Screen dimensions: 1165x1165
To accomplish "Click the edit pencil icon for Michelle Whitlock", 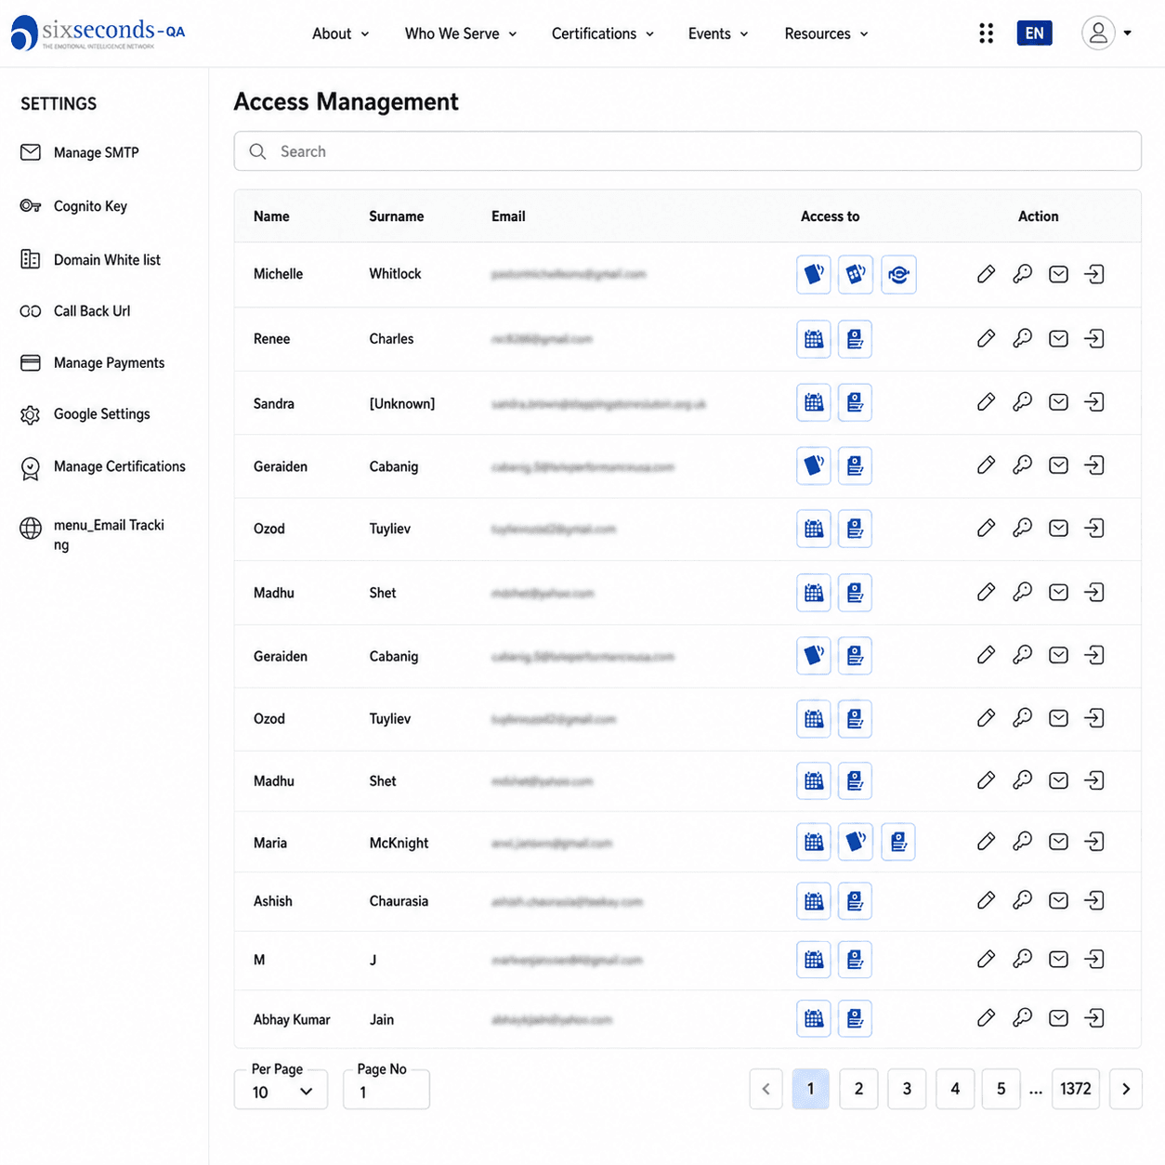I will tap(986, 274).
